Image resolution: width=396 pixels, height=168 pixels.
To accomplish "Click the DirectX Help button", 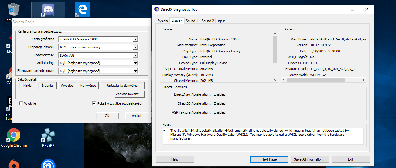I will pyautogui.click(x=175, y=159).
